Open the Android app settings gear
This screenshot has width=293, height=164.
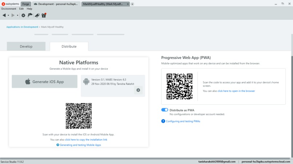tap(138, 90)
